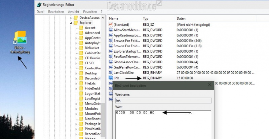
Task: Open the Bearbeiten menu
Action: coord(56,11)
